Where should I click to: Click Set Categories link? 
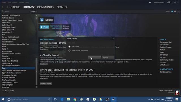click(x=166, y=72)
